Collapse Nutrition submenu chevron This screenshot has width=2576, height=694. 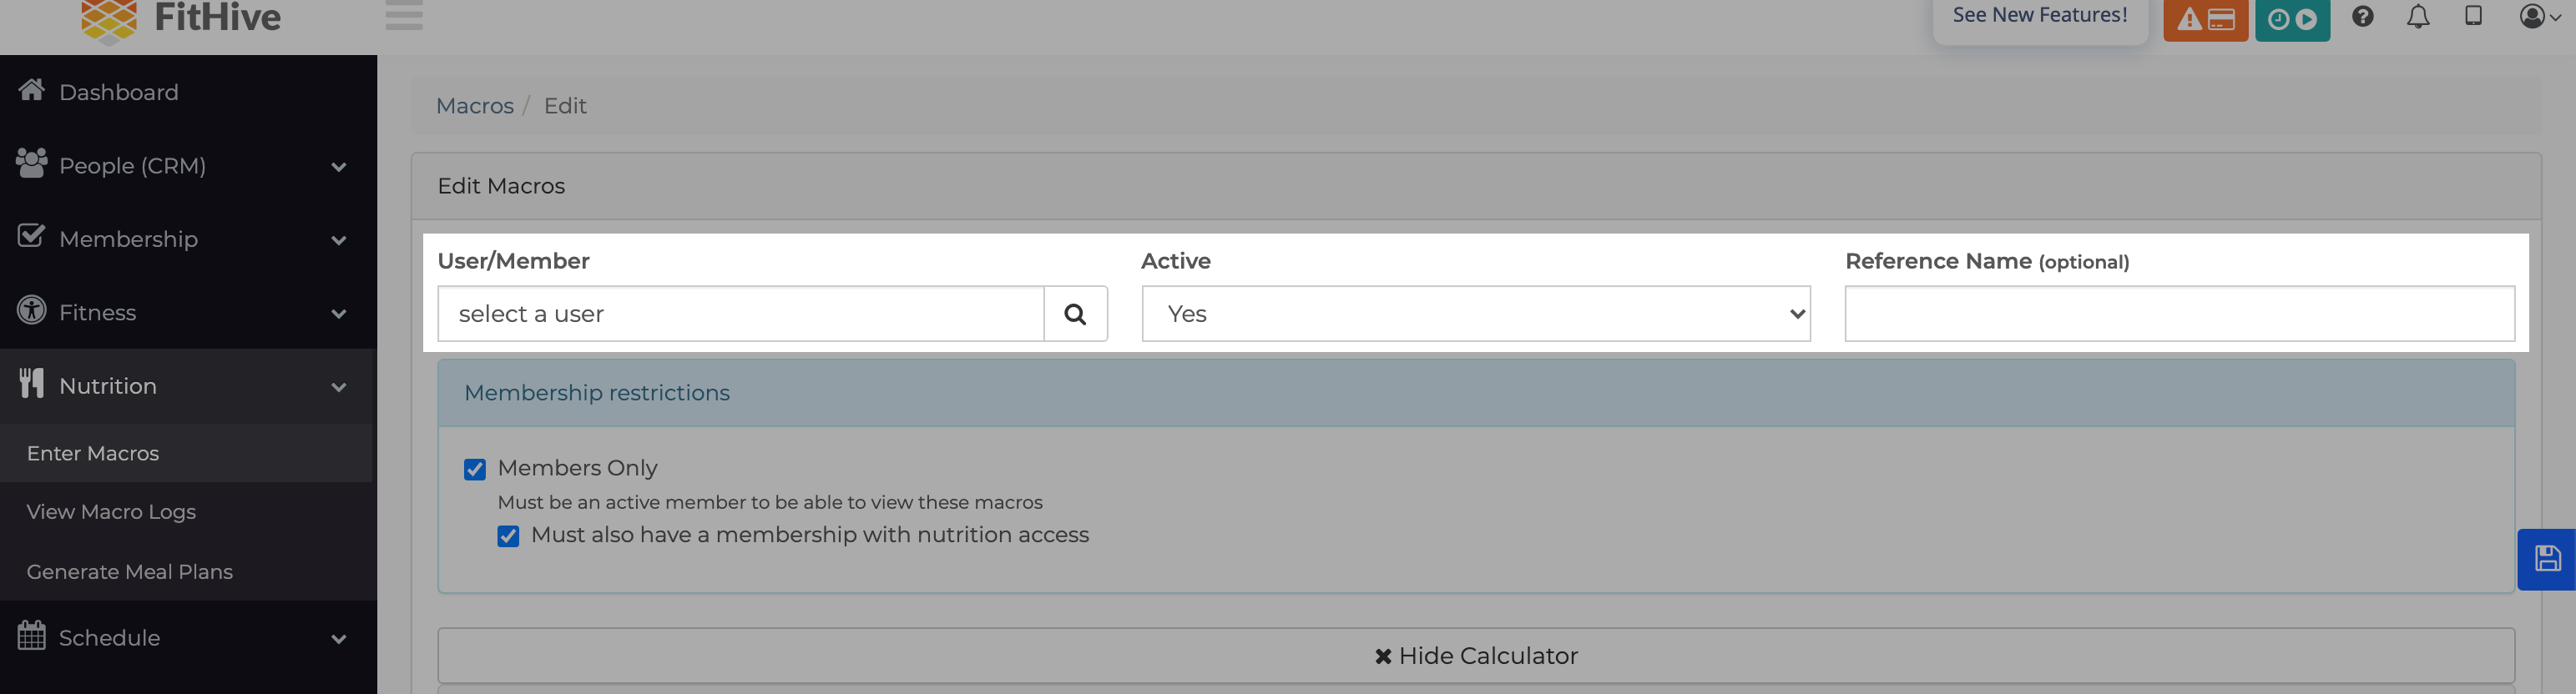click(x=339, y=387)
